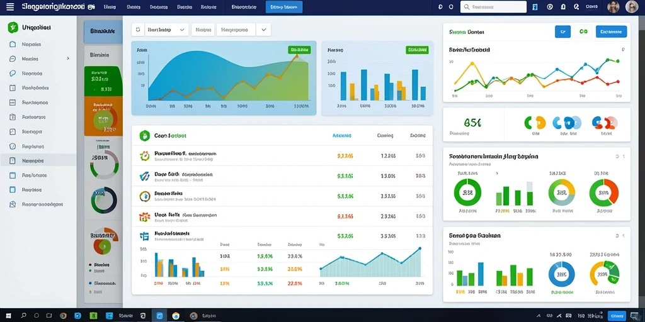Toggle the blue circle pair indicator
The width and height of the screenshot is (645, 322).
[x=567, y=123]
